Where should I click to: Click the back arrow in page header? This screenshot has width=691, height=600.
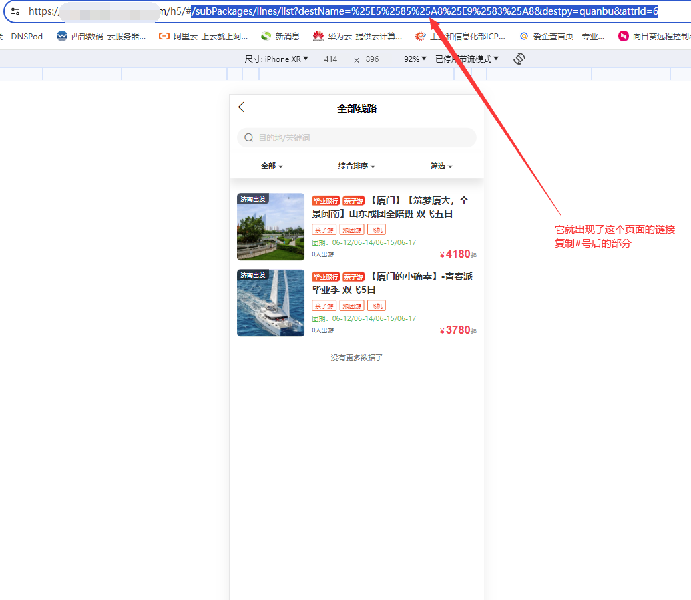pos(242,107)
